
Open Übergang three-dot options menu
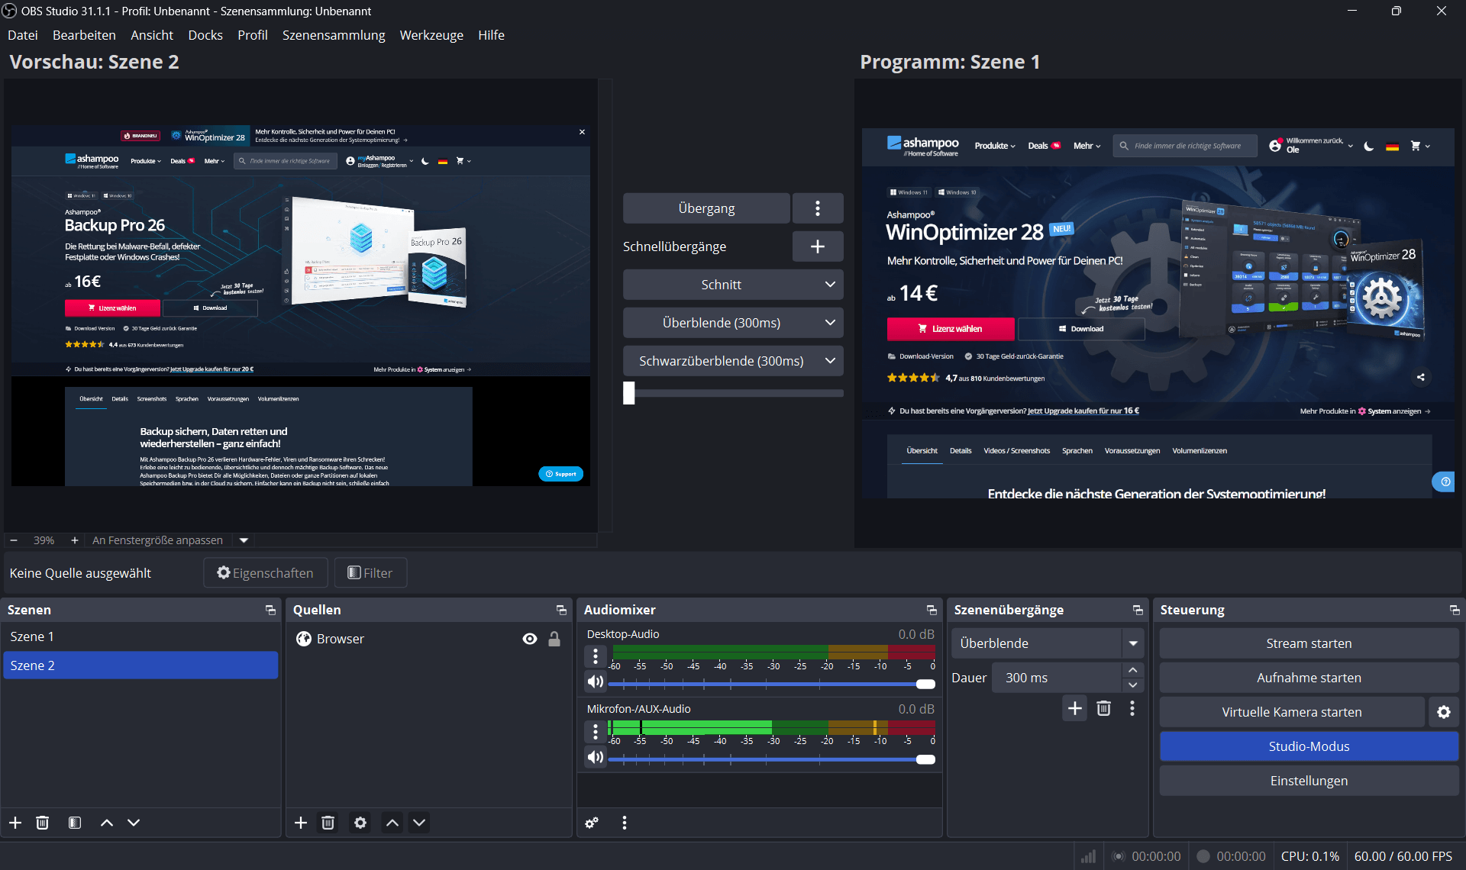tap(817, 208)
